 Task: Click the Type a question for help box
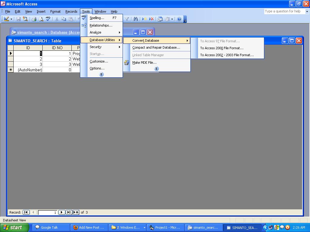click(285, 11)
